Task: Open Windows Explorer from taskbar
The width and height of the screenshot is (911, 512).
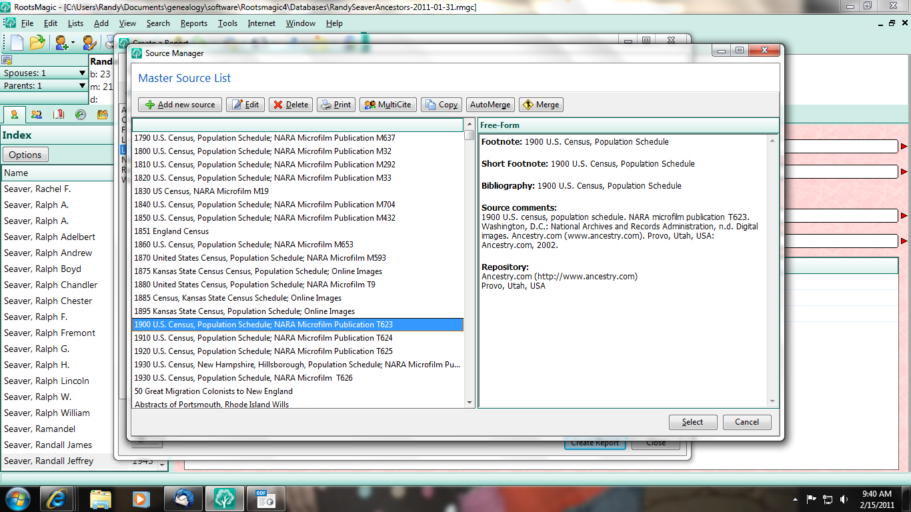Action: point(101,499)
